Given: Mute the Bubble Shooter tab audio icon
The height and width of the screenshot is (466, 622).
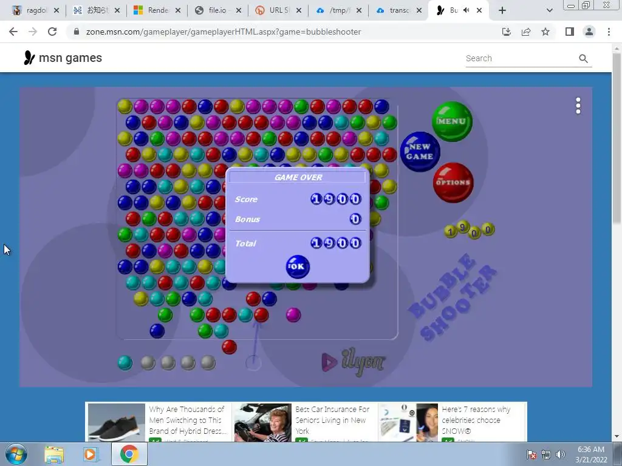Looking at the screenshot, I should pos(466,10).
